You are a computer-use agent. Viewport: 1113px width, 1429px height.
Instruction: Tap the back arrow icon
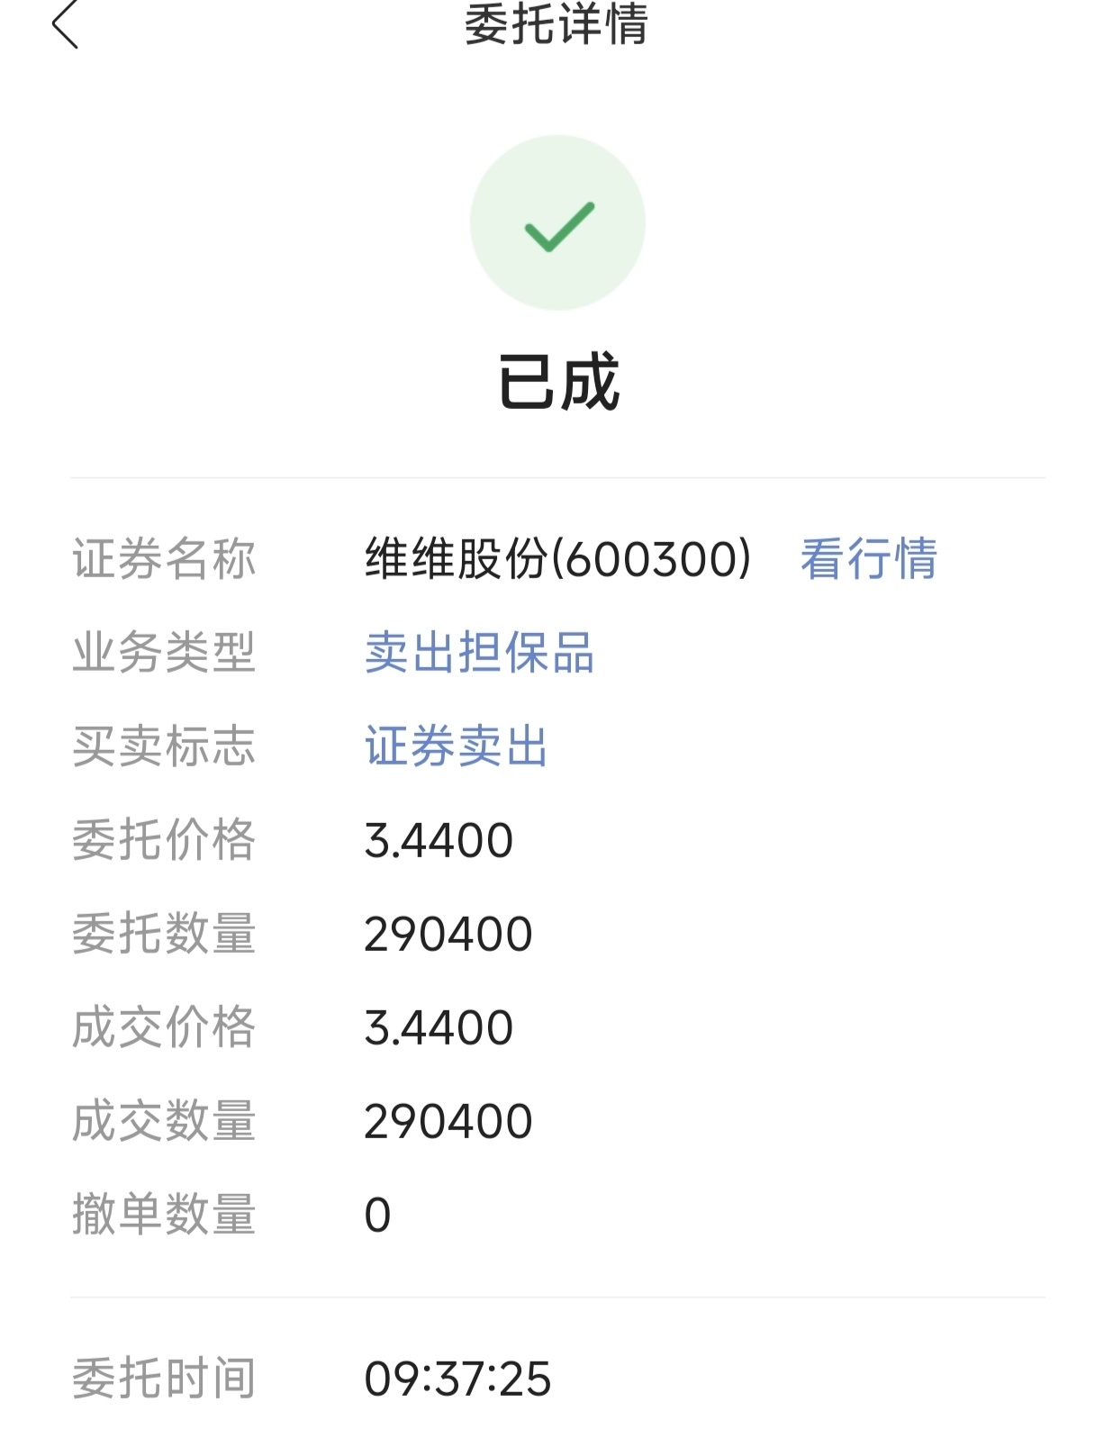(x=65, y=24)
